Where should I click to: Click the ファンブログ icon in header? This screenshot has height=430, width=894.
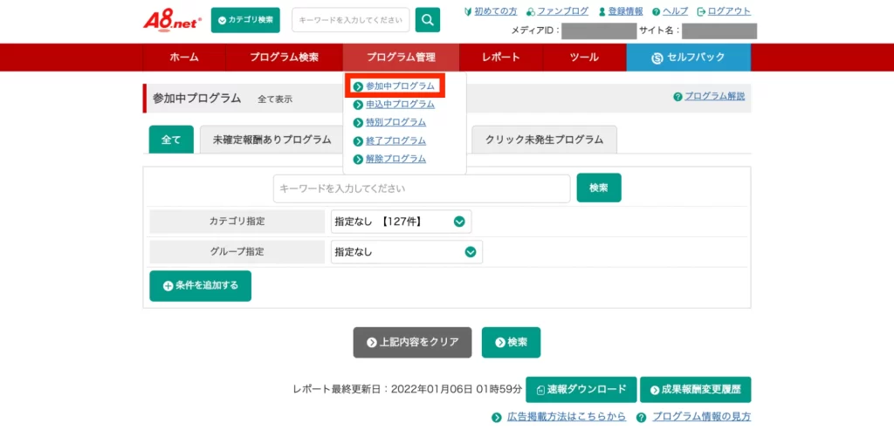(531, 11)
